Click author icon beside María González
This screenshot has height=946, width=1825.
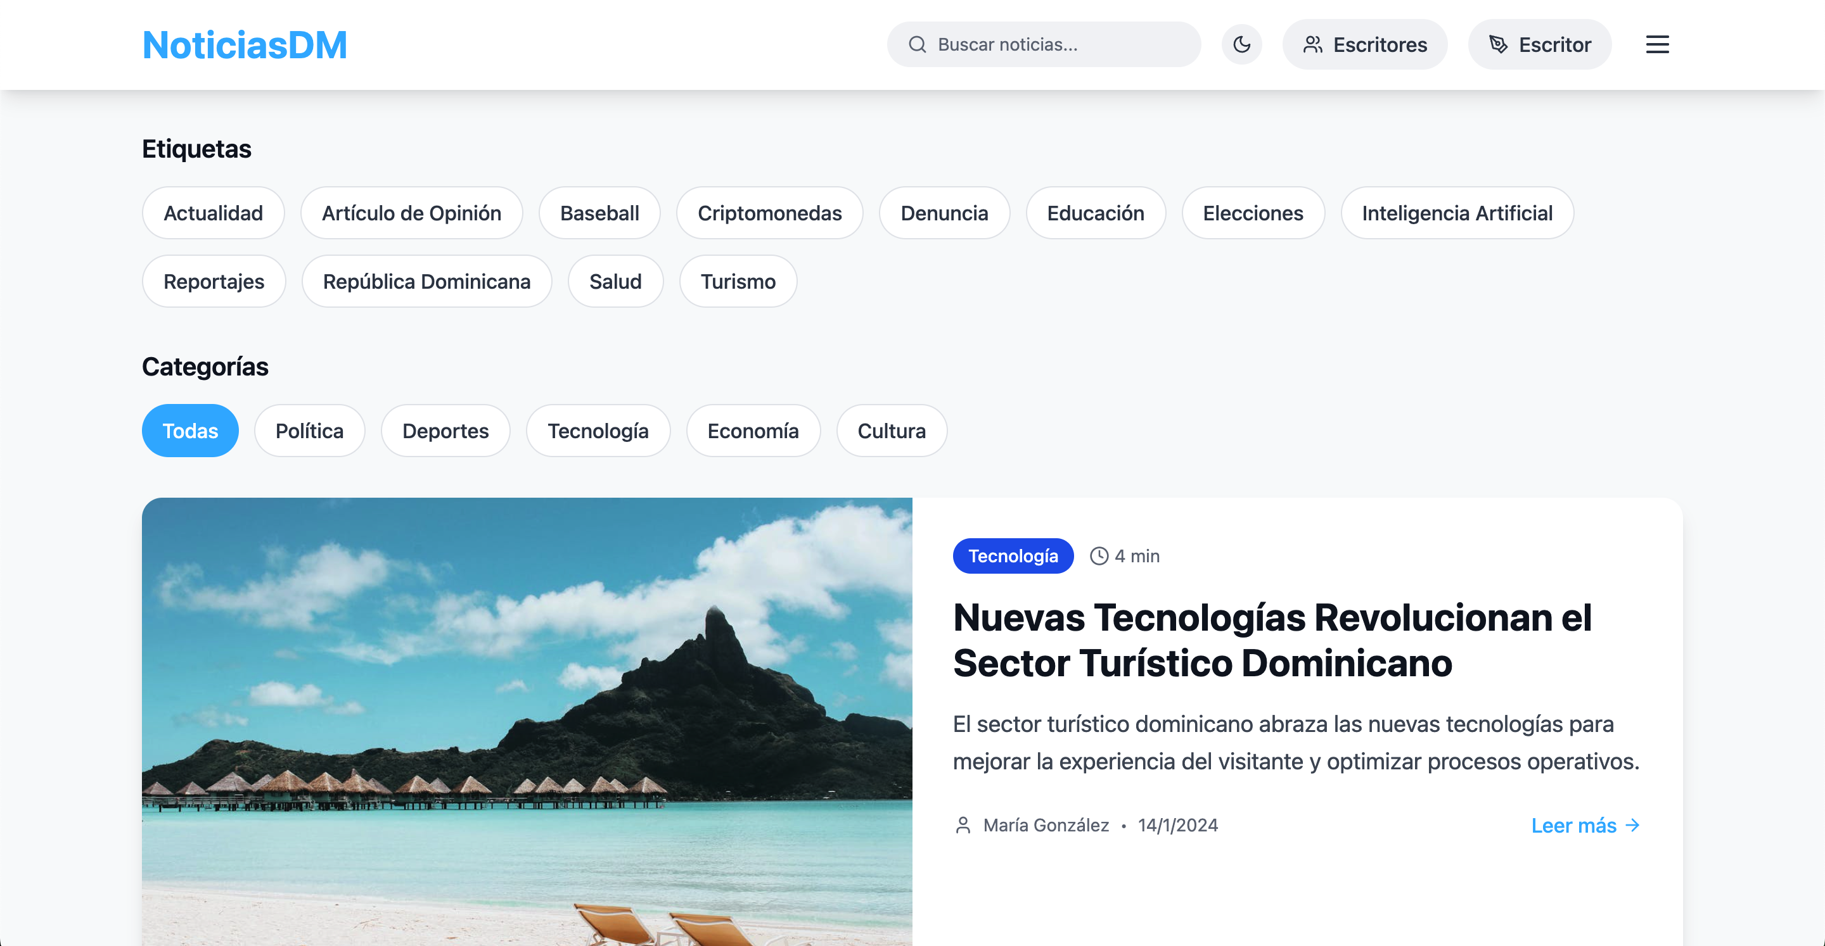(x=963, y=825)
